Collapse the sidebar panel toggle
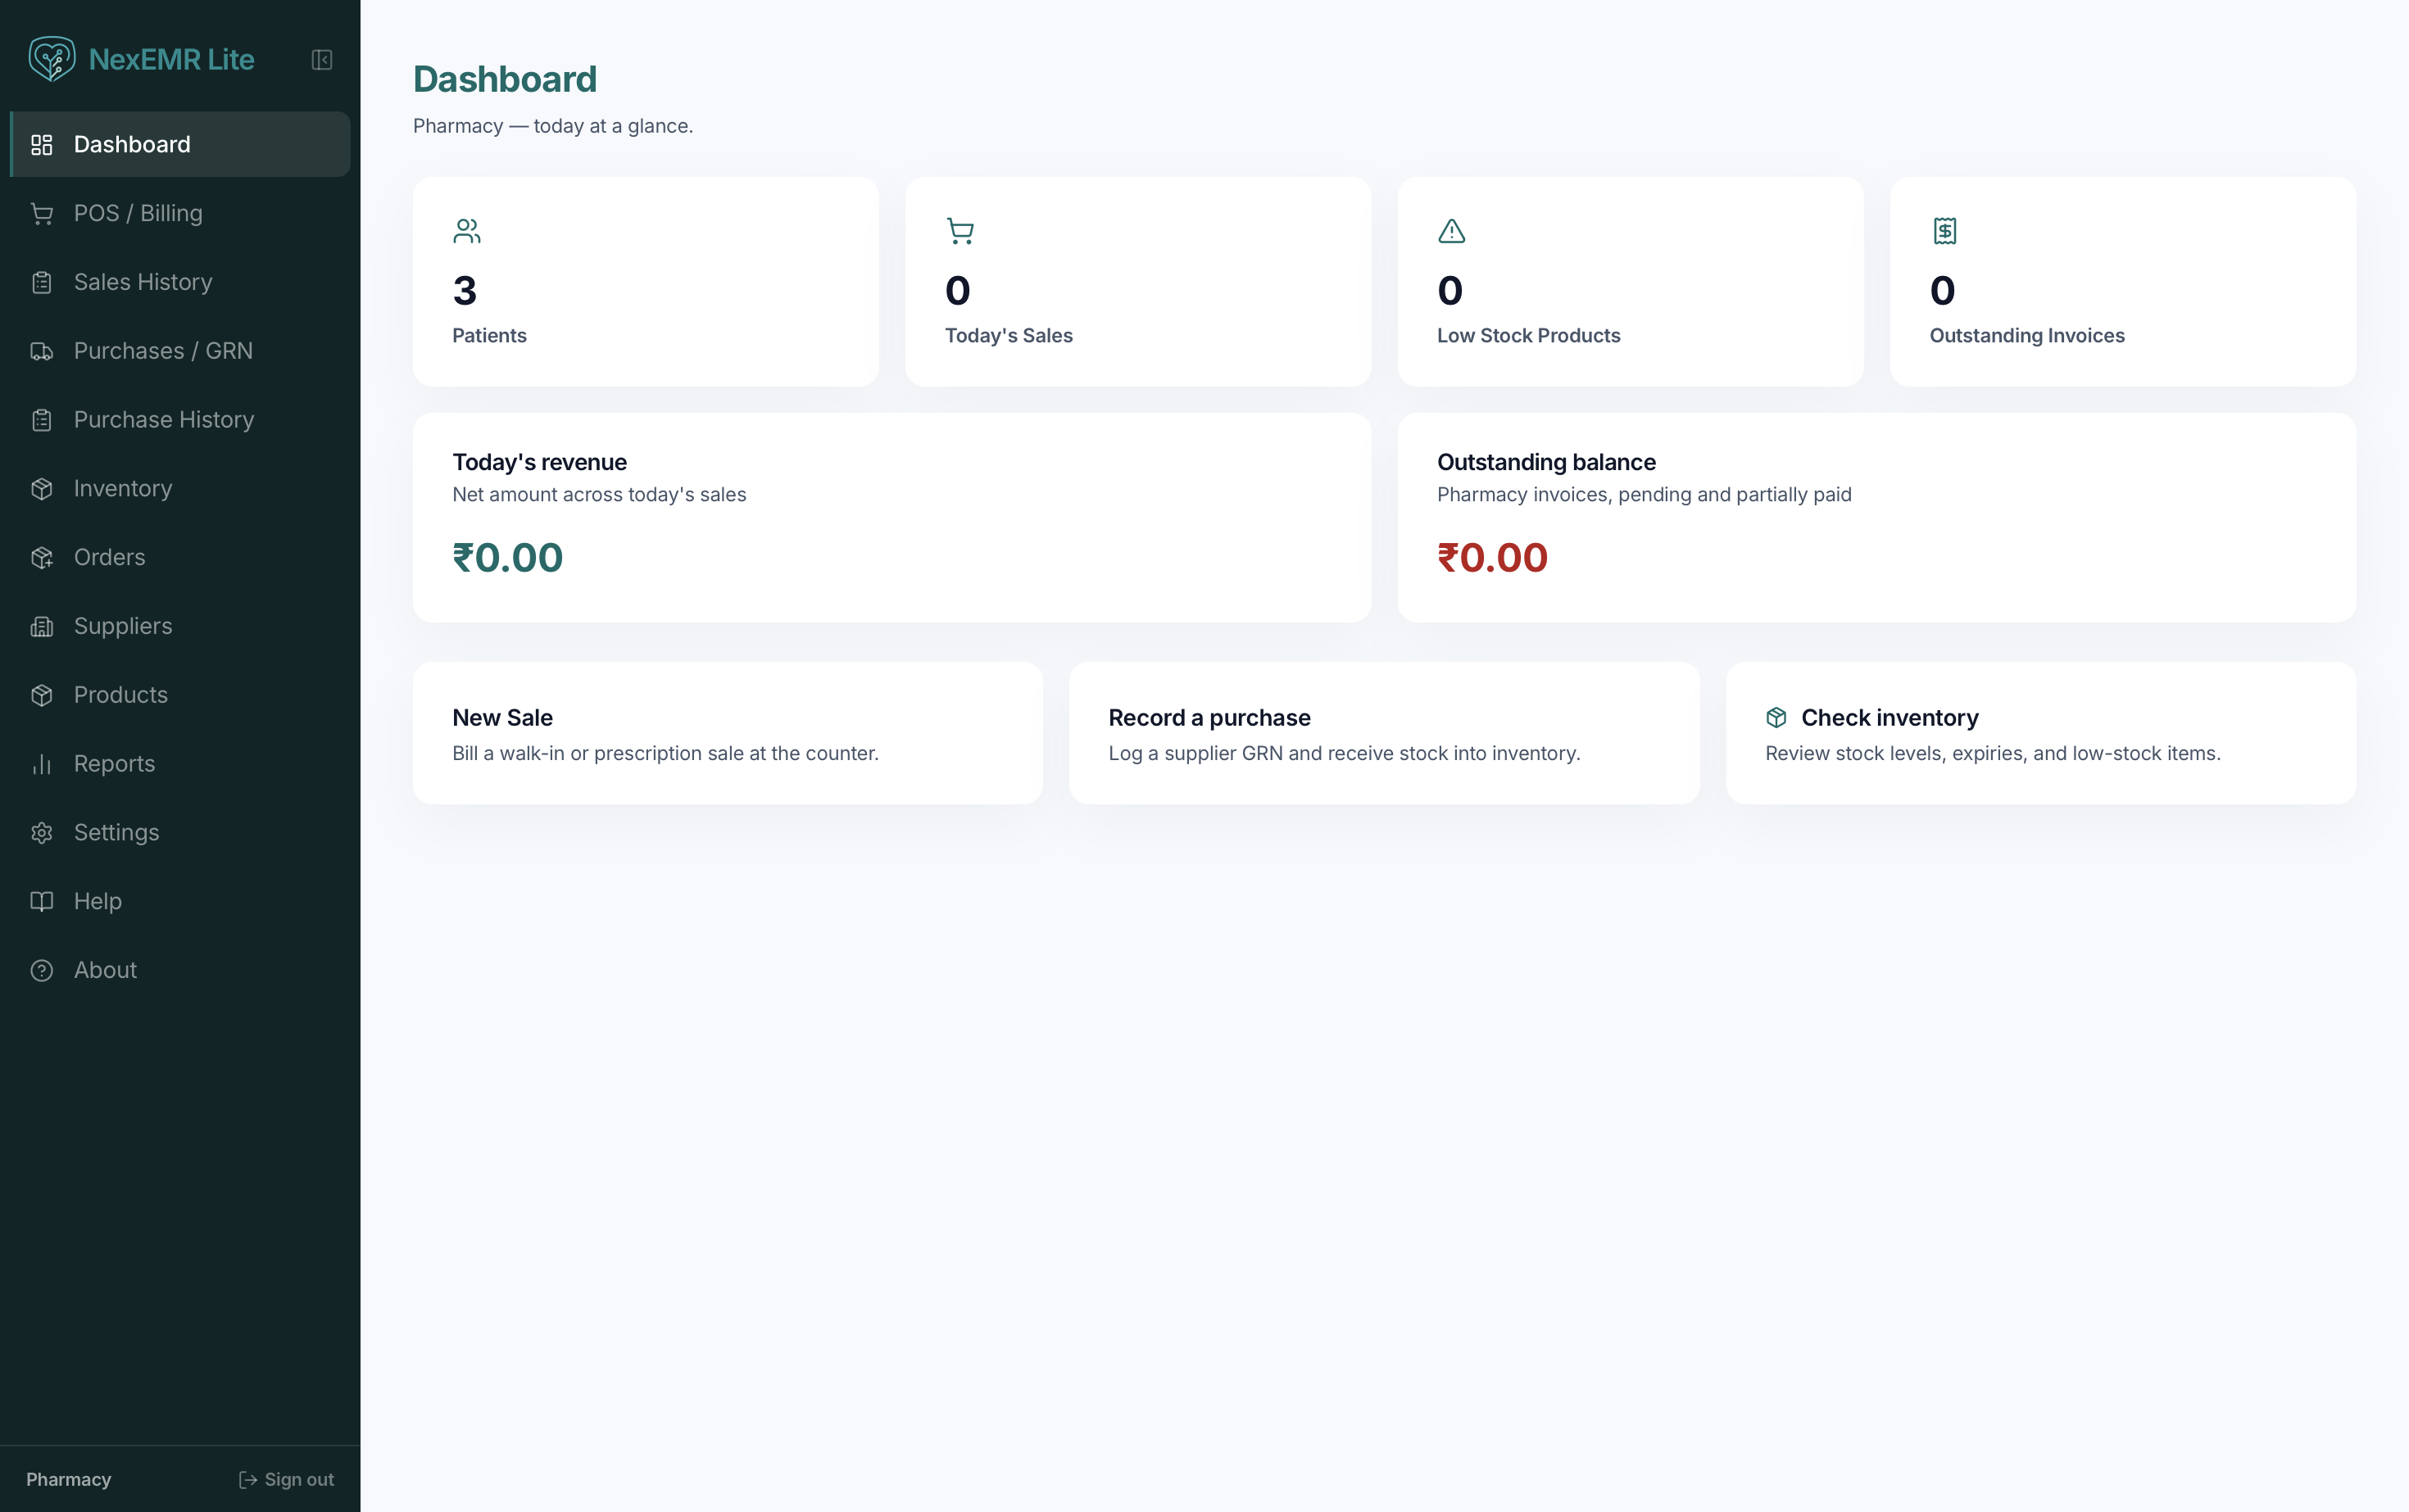Image resolution: width=2409 pixels, height=1512 pixels. tap(322, 60)
